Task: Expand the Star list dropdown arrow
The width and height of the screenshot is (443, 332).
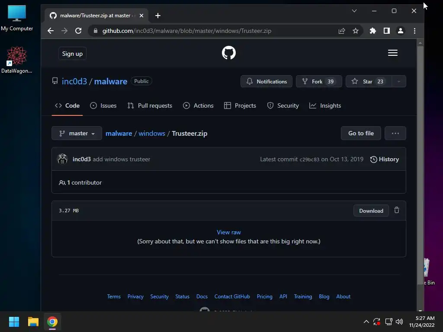Action: click(399, 81)
